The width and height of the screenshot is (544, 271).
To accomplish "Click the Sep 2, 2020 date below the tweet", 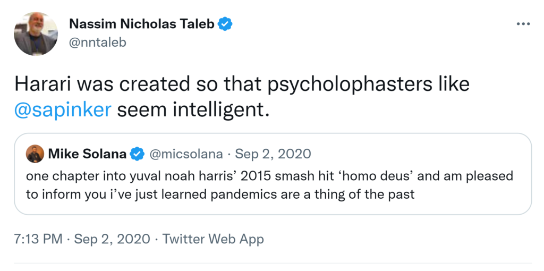I will [x=114, y=239].
